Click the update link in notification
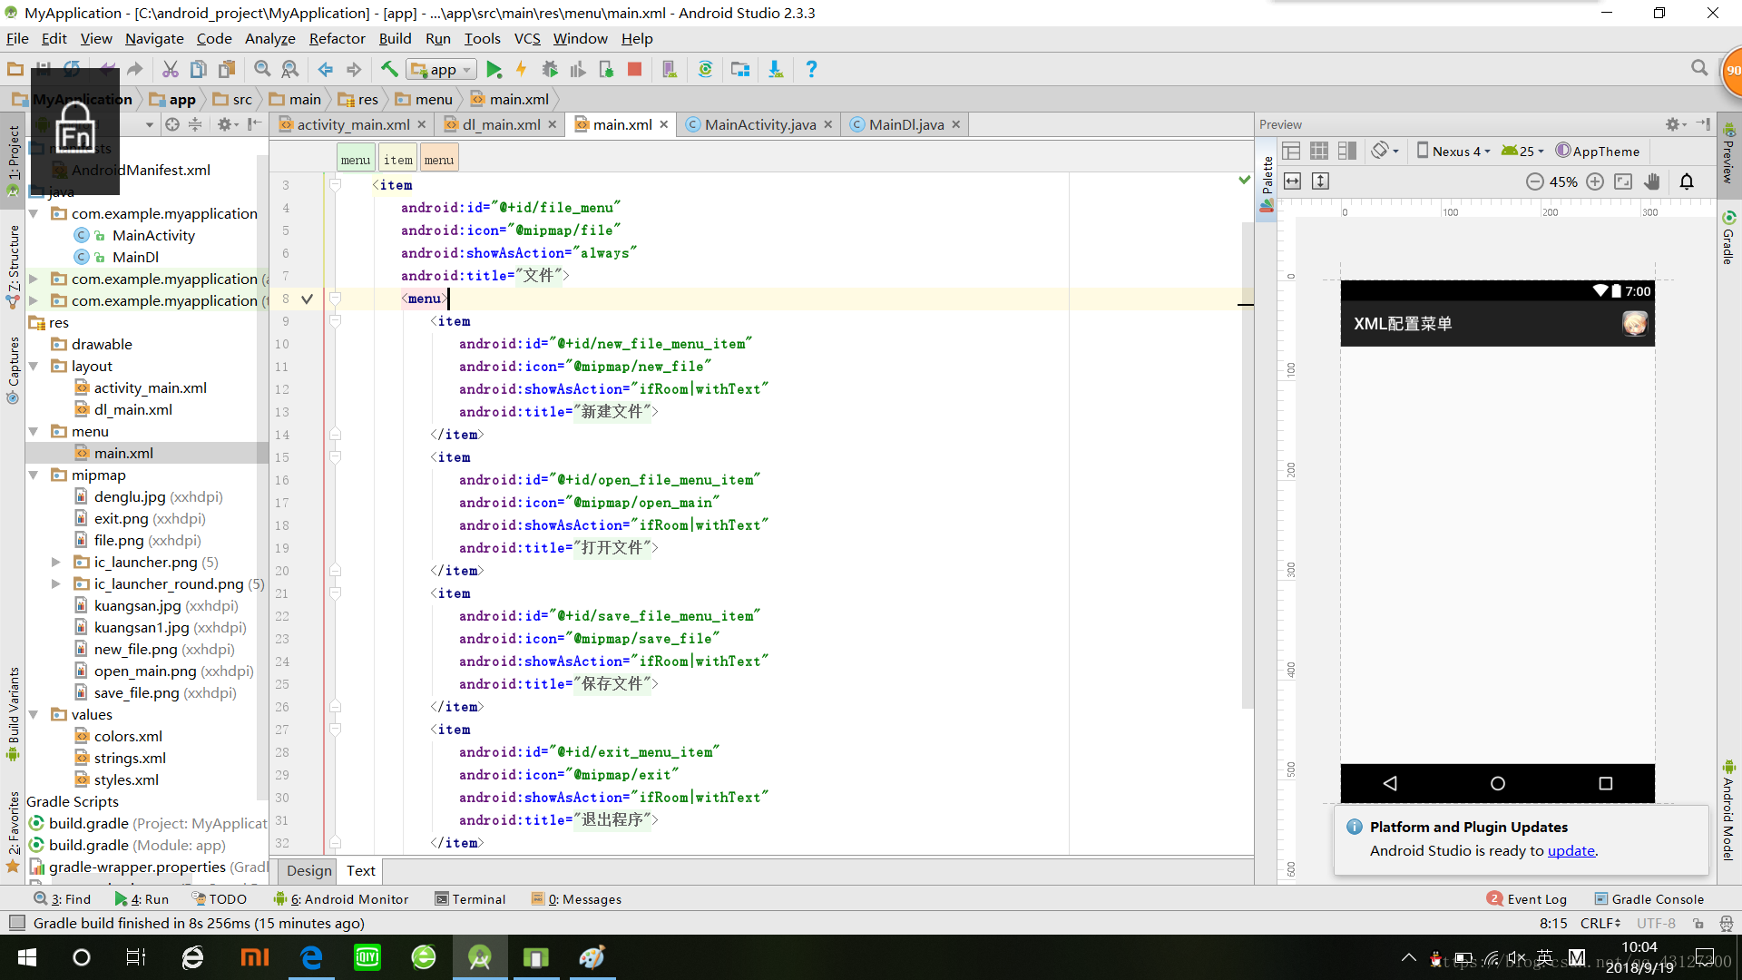This screenshot has width=1742, height=980. 1571,850
